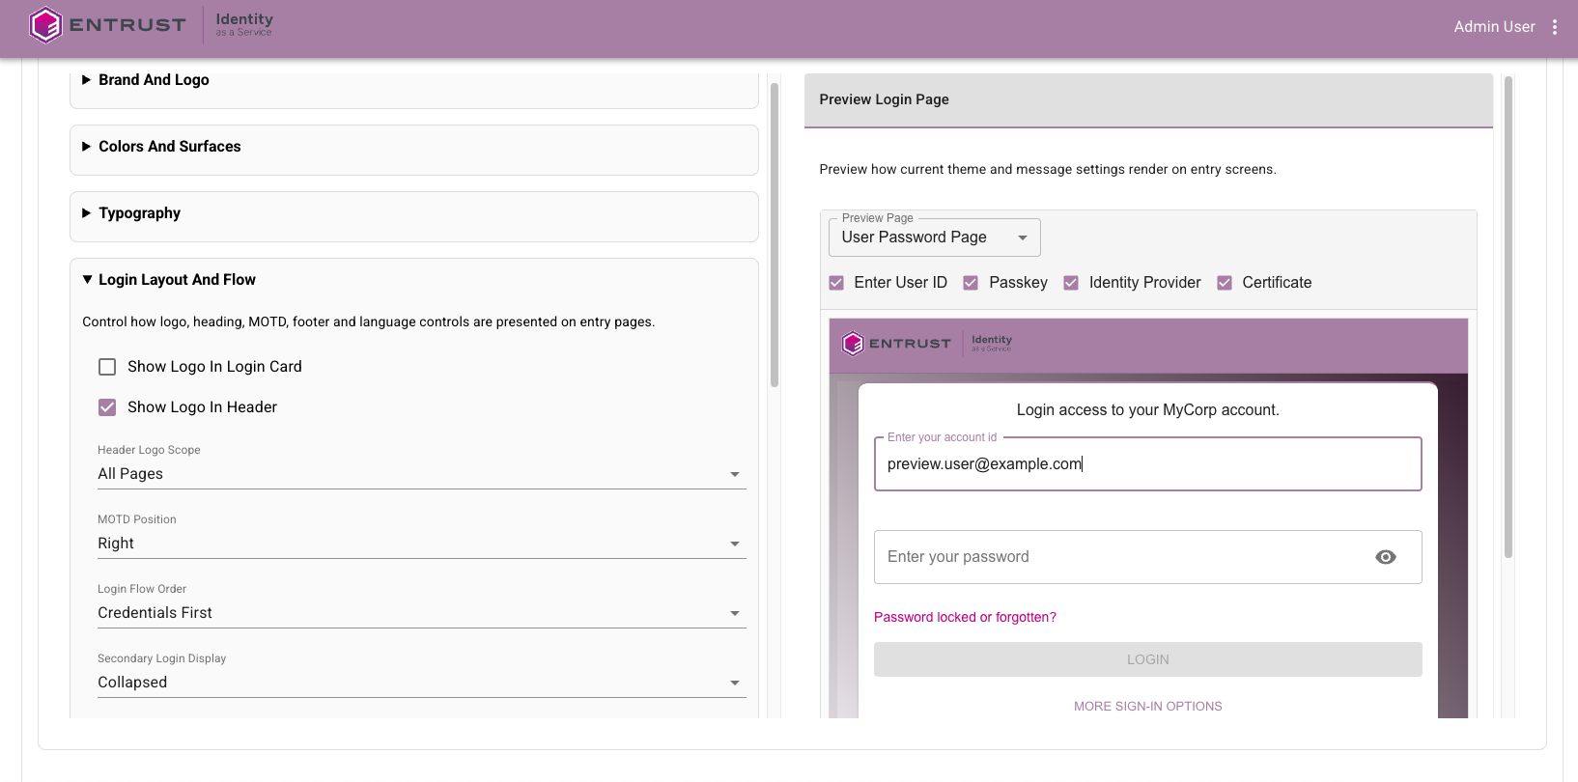Click the Identity as a Service header label
Screen dimensions: 1578x782
click(244, 24)
